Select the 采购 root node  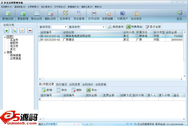tap(10, 37)
